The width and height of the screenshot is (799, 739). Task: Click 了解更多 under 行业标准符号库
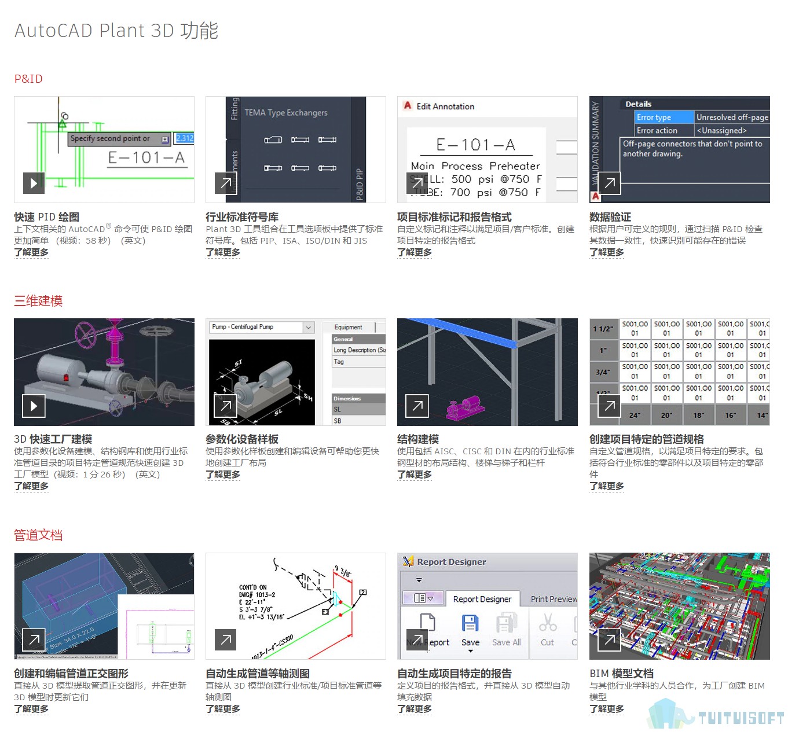click(x=223, y=252)
